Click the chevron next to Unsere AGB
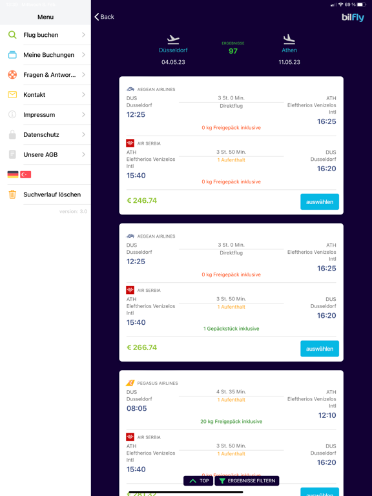 click(x=83, y=154)
